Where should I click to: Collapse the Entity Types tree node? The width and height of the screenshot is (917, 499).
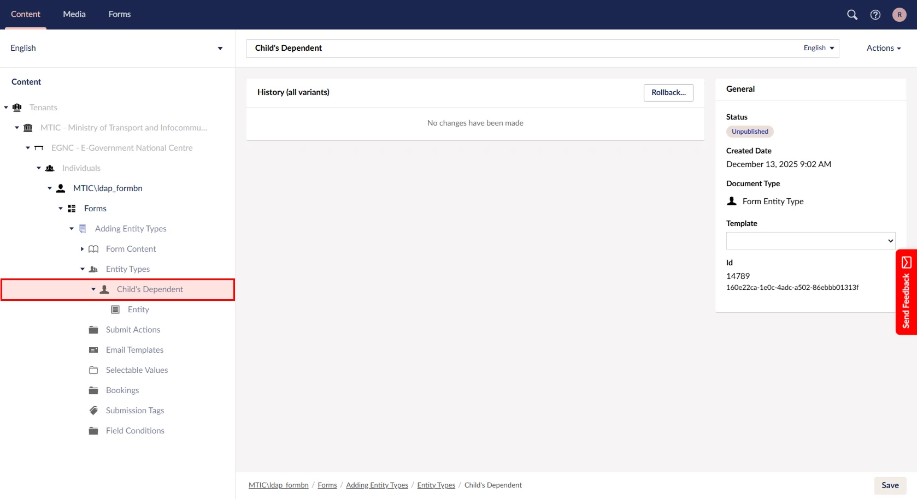82,269
